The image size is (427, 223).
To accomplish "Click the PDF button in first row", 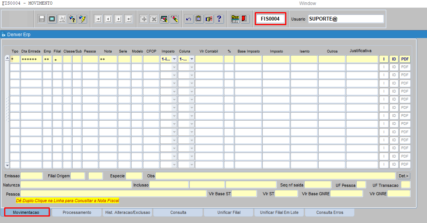I will [x=405, y=59].
